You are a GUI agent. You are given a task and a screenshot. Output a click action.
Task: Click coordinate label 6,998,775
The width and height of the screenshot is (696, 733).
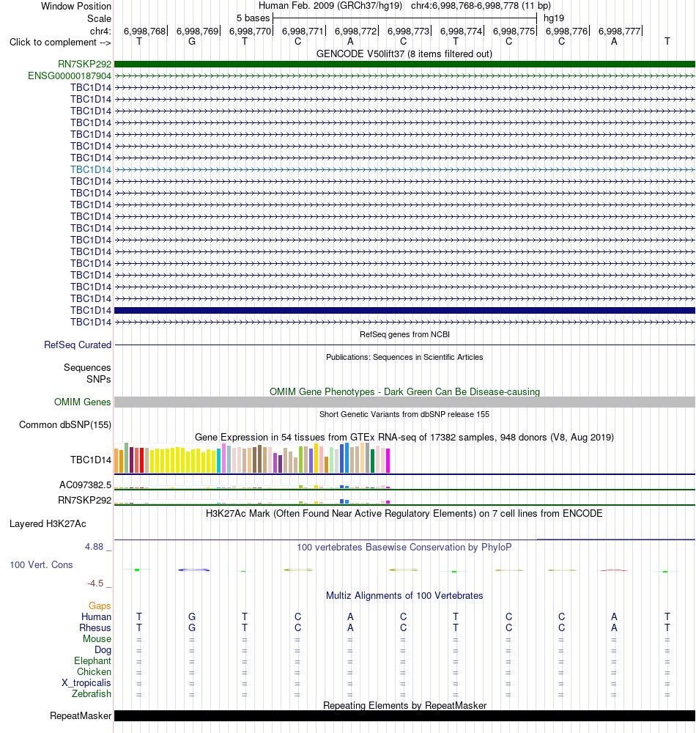(x=514, y=31)
